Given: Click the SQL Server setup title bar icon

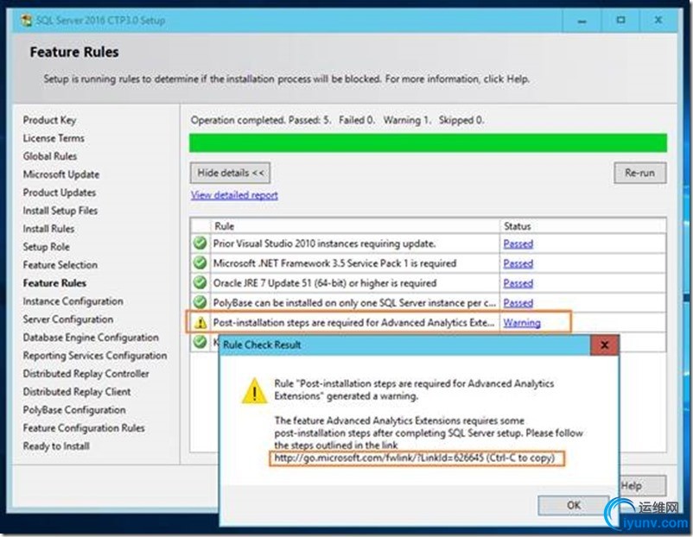Looking at the screenshot, I should coord(27,21).
